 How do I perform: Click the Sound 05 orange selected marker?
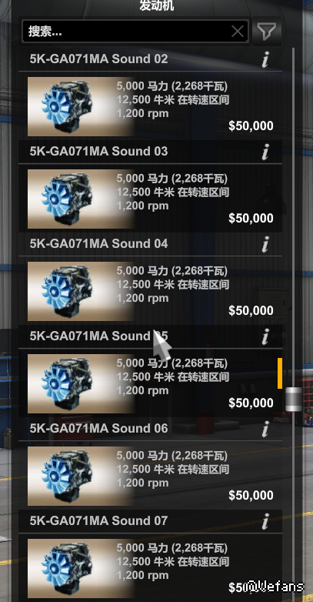(x=280, y=373)
